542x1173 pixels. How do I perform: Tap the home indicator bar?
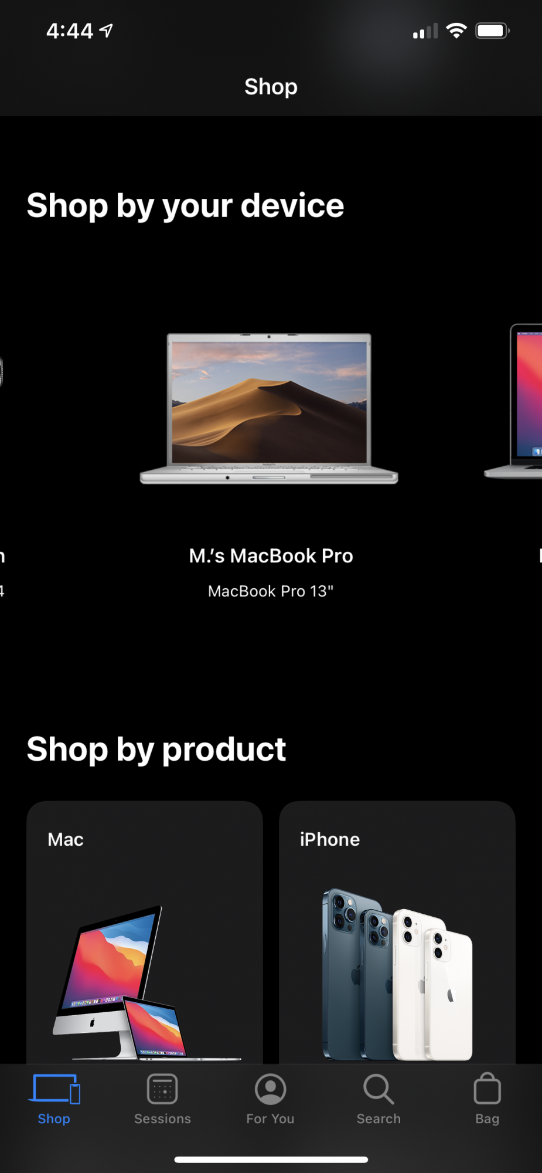(x=271, y=1160)
